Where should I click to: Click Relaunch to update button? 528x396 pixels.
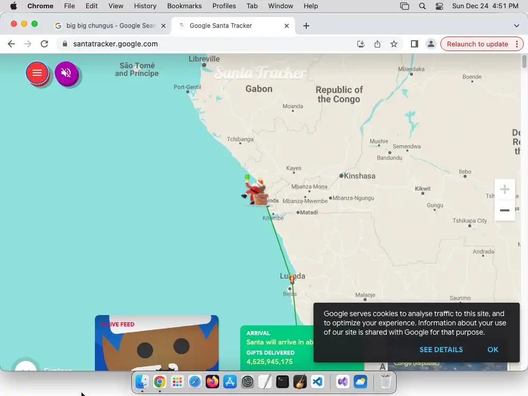(x=477, y=44)
